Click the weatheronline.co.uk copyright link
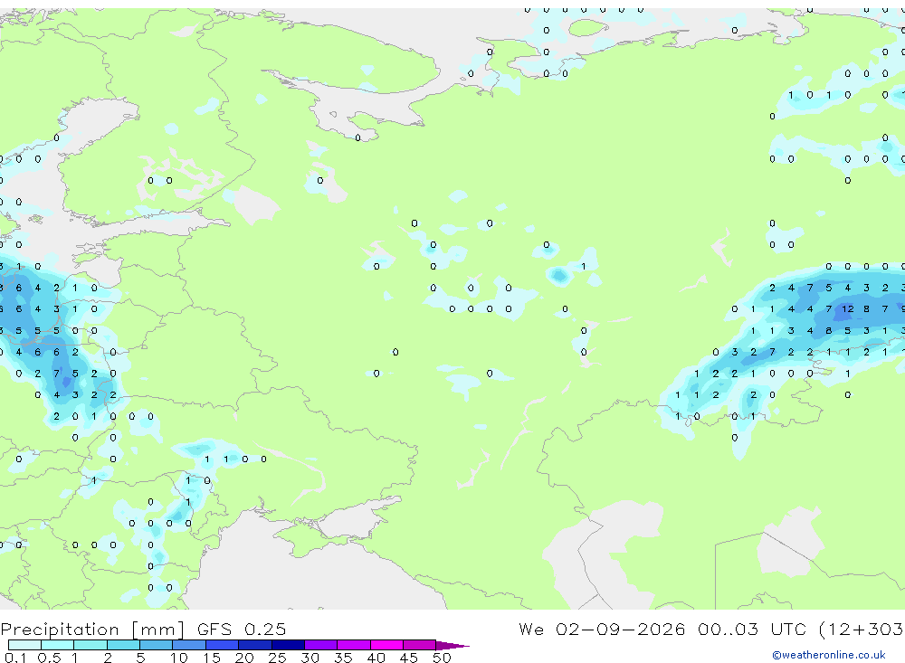Image resolution: width=905 pixels, height=663 pixels. 828,655
